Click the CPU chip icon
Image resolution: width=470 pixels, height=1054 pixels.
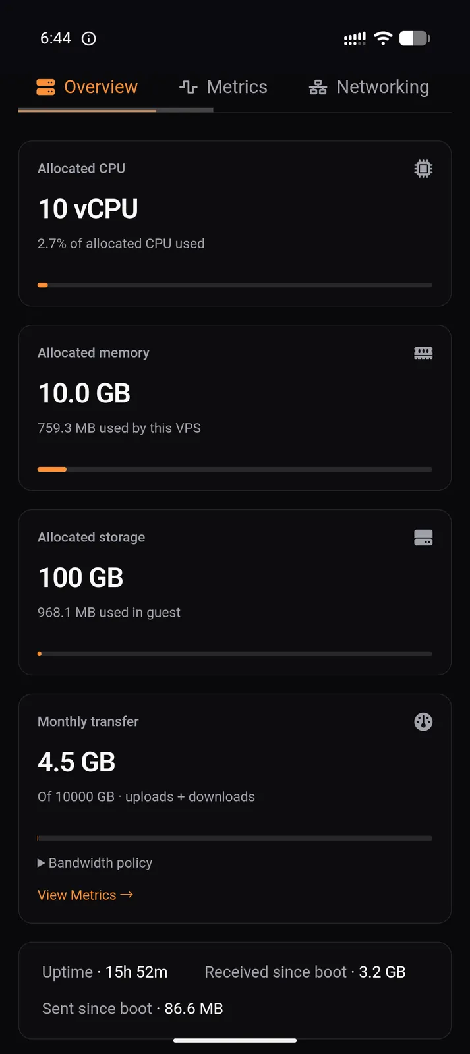(x=423, y=169)
